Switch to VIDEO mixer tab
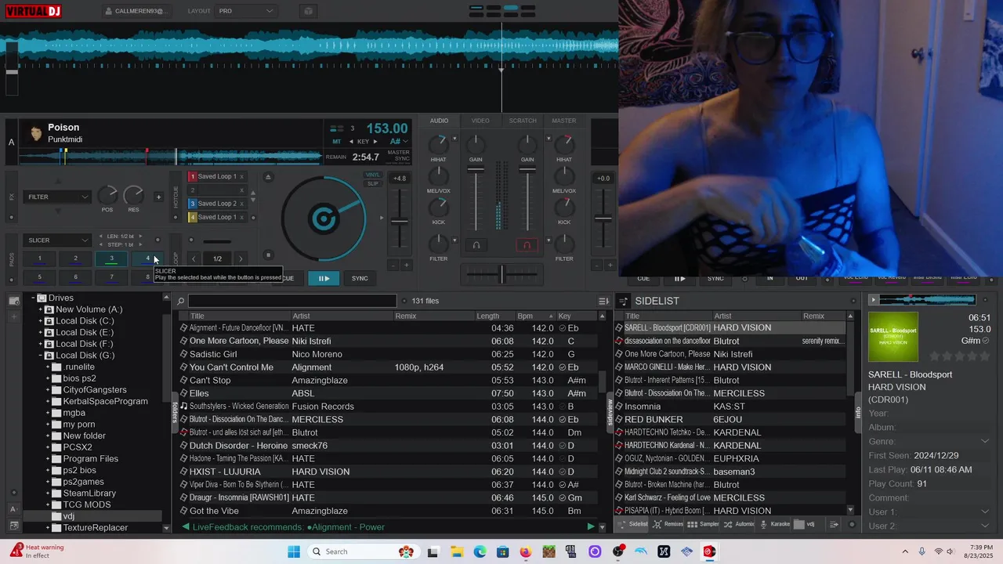This screenshot has width=1003, height=564. pos(480,121)
